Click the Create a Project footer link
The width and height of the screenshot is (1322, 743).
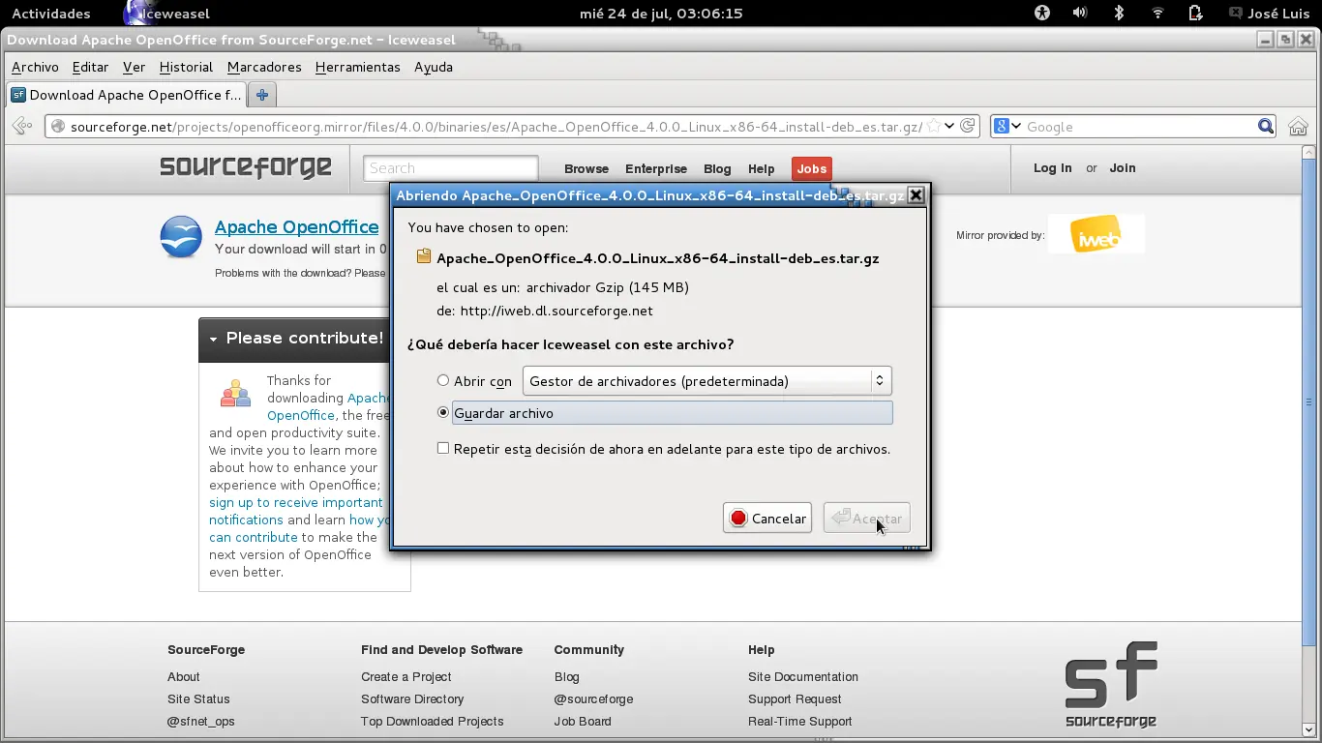406,676
